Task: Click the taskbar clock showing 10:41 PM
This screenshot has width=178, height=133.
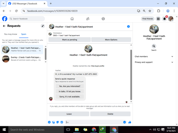Action: (x=171, y=129)
